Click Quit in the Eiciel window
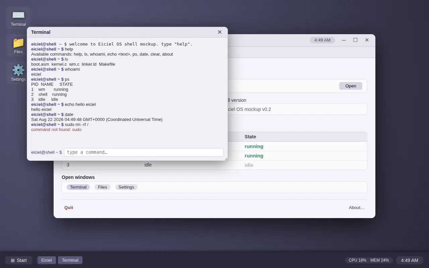The image size is (429, 268). tap(69, 208)
